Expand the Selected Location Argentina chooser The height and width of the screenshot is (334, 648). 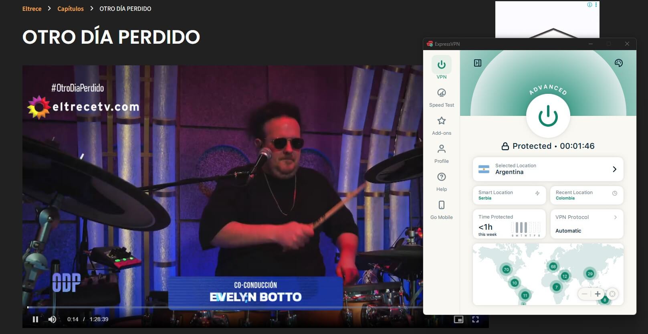point(548,169)
